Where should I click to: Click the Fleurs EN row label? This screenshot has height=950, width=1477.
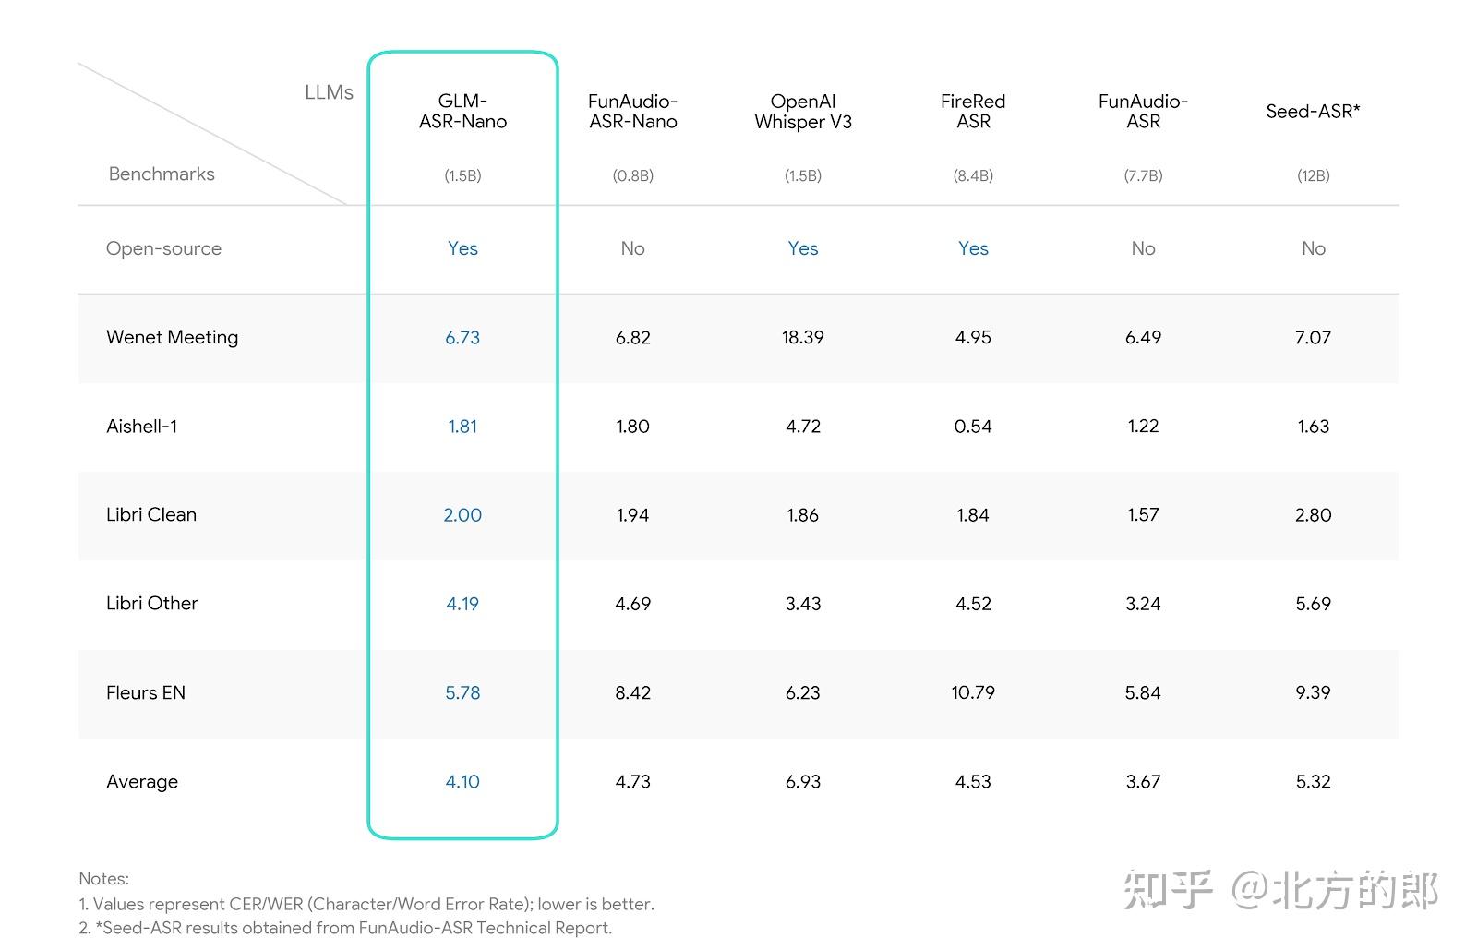(x=146, y=692)
